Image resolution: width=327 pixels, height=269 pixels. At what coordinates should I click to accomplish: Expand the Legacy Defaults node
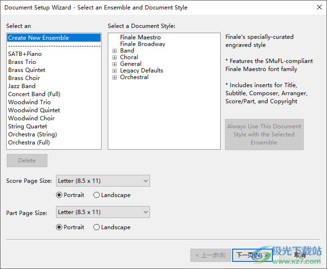114,71
